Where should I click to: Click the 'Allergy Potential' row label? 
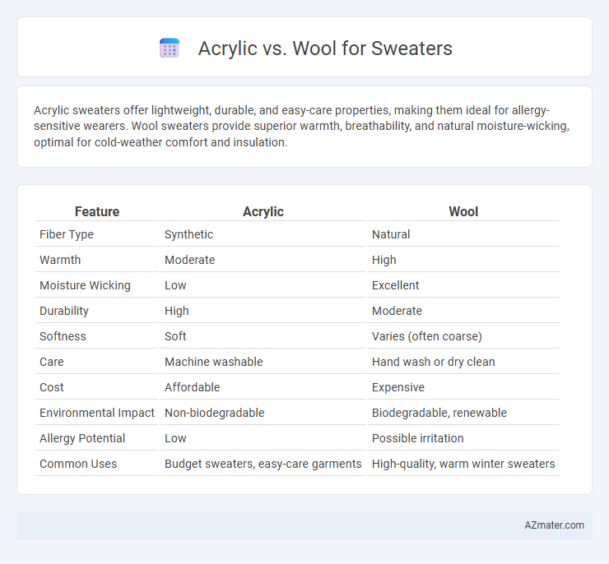point(82,438)
